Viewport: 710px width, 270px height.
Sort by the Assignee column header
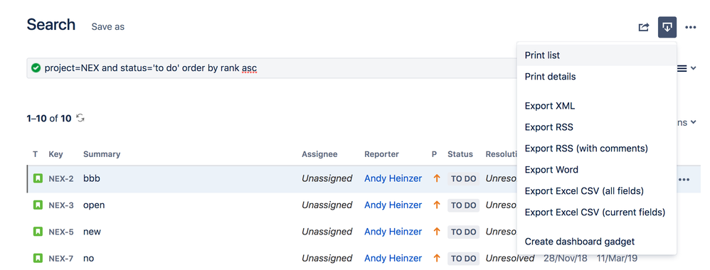click(319, 154)
